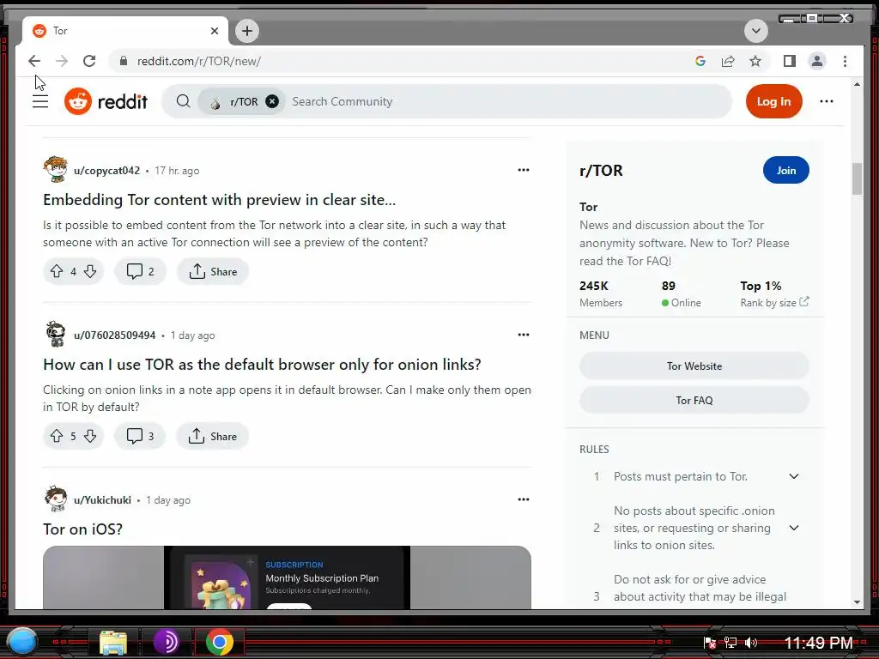The width and height of the screenshot is (879, 659).
Task: Switch to Chrome in the taskbar
Action: click(x=219, y=642)
